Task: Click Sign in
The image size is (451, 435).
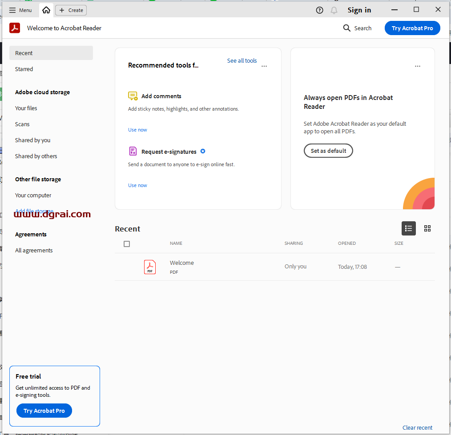Action: tap(359, 10)
